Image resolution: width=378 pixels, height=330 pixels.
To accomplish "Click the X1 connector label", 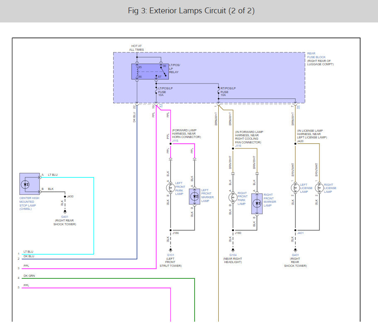I will pyautogui.click(x=161, y=106).
